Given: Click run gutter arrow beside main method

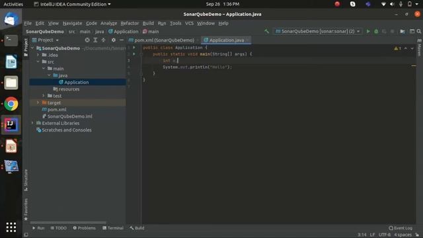Looking at the screenshot, I should pos(134,54).
